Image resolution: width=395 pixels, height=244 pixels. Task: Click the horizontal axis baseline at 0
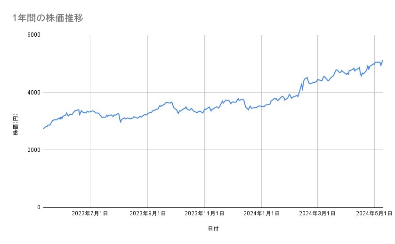pyautogui.click(x=212, y=207)
